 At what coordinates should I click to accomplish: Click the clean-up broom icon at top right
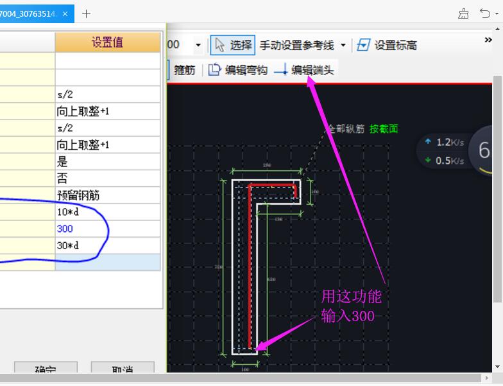[x=463, y=14]
